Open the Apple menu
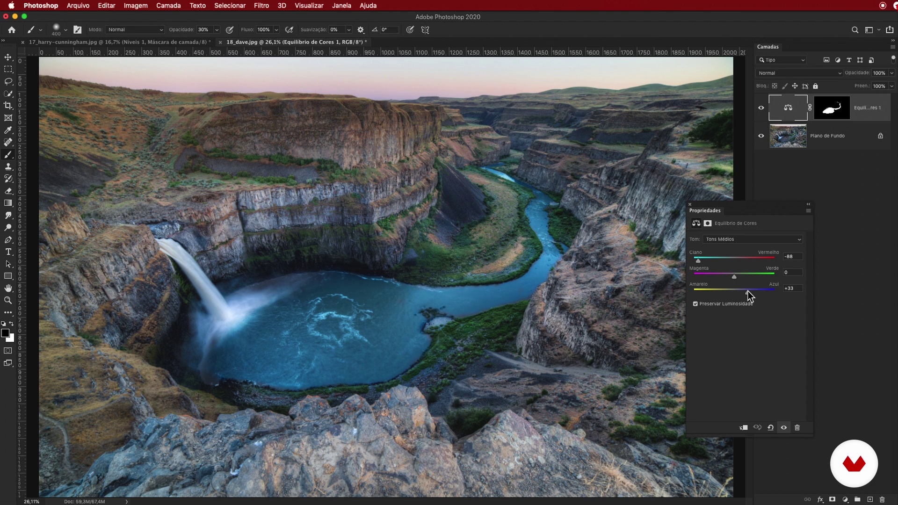The width and height of the screenshot is (898, 505). coord(11,6)
